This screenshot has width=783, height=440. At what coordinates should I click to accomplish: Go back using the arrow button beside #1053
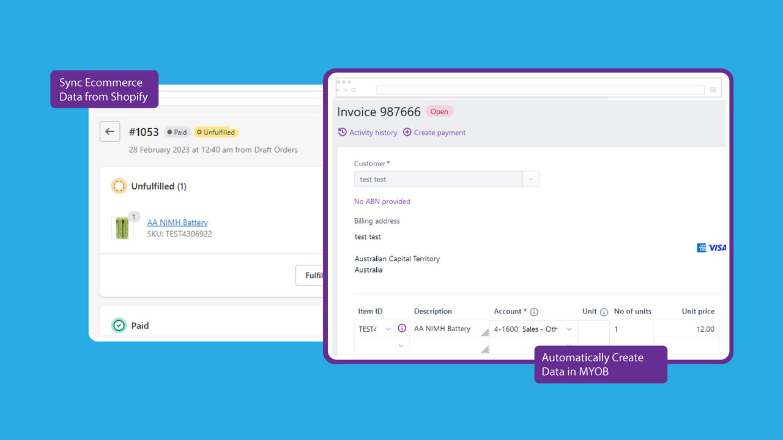click(109, 131)
